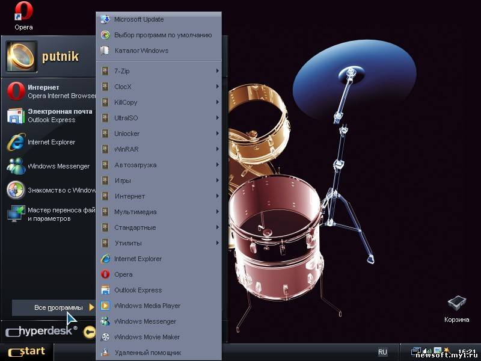Click the start button on the taskbar
Screen dimensions: 481x361
[x=27, y=352]
